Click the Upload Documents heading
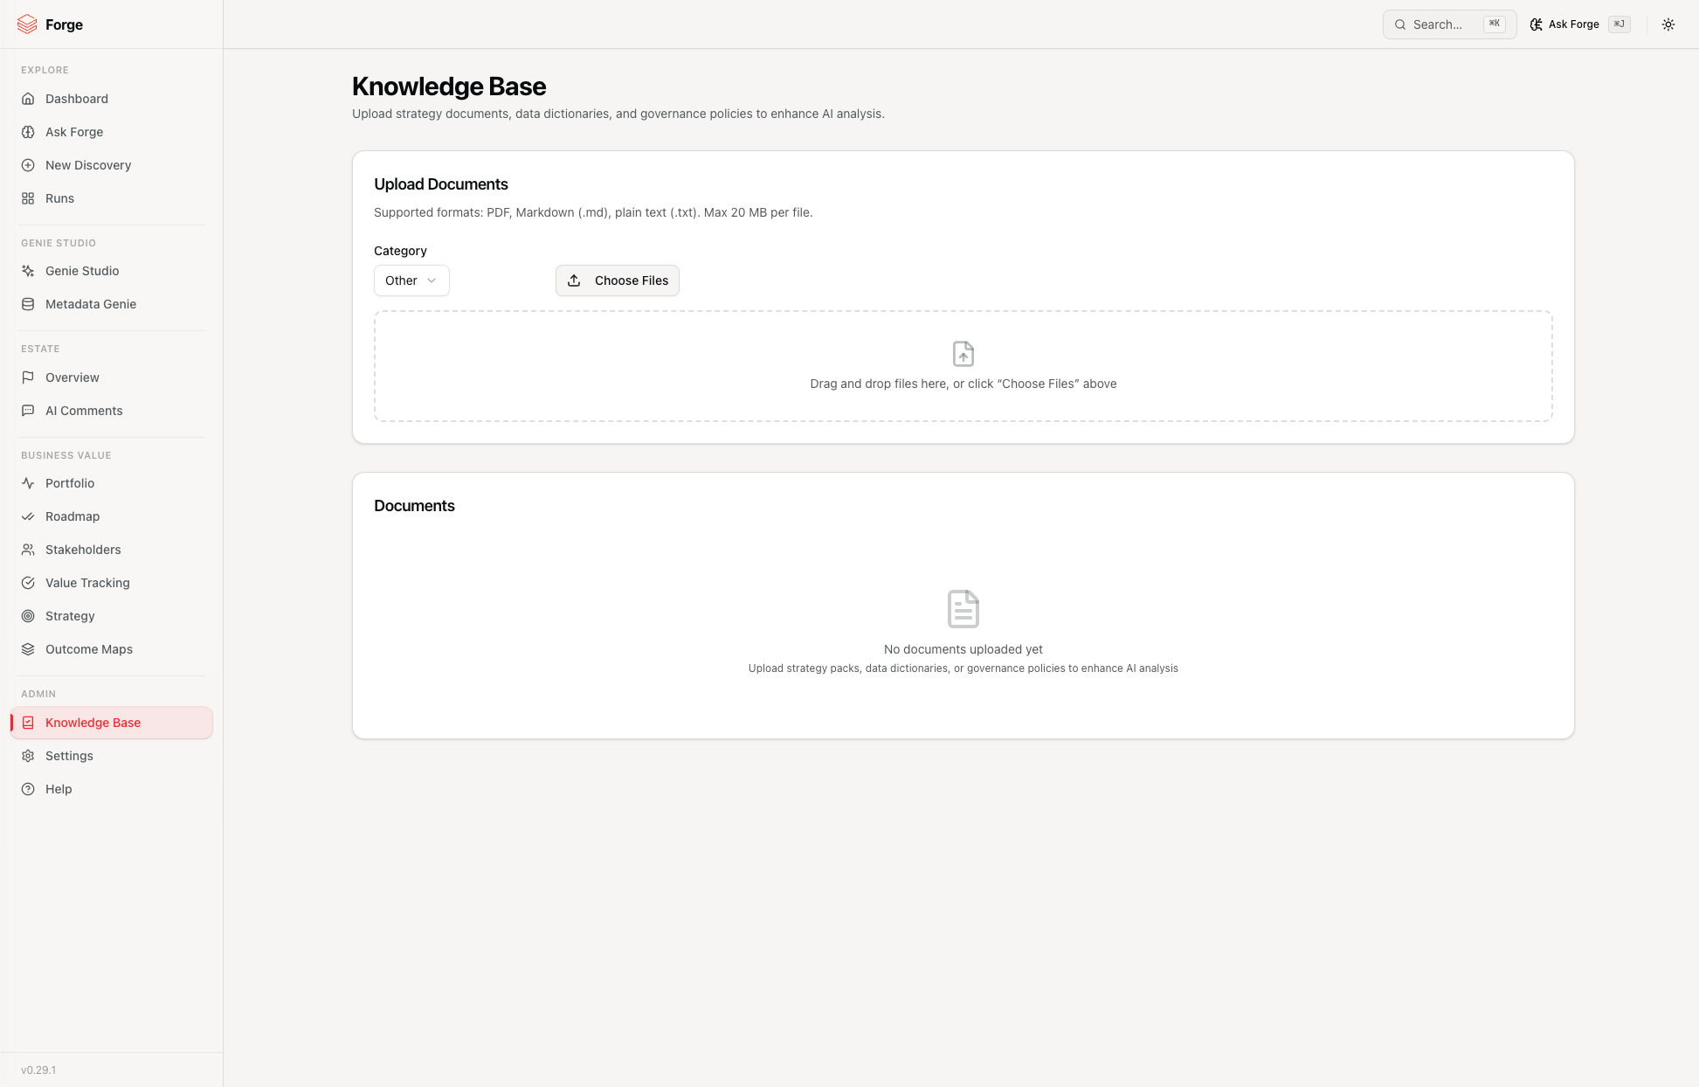 (441, 184)
